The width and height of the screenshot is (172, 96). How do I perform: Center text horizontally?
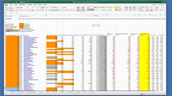point(41,10)
